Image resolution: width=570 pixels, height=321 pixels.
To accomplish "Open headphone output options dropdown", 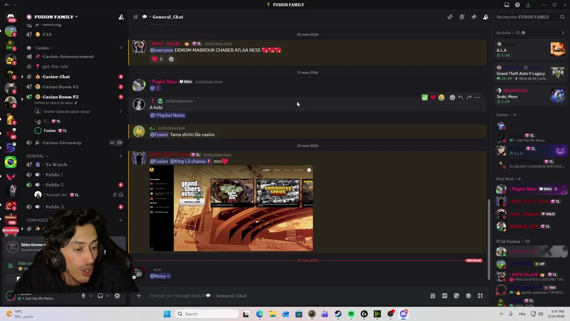I will coord(107,296).
